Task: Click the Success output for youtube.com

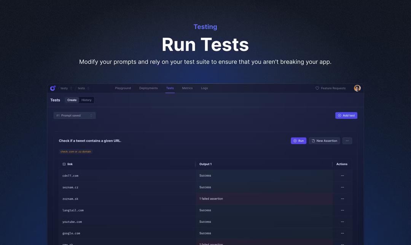Action: [264, 222]
